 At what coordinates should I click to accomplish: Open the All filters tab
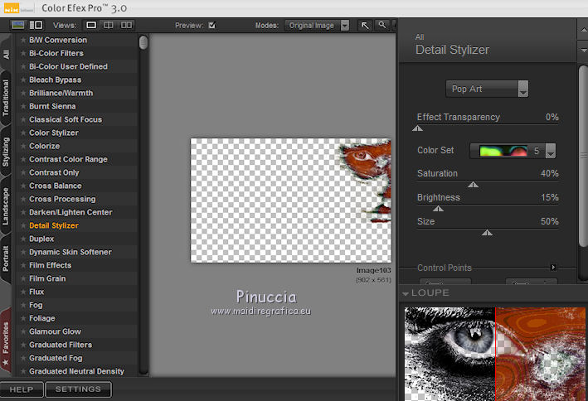tap(6, 55)
